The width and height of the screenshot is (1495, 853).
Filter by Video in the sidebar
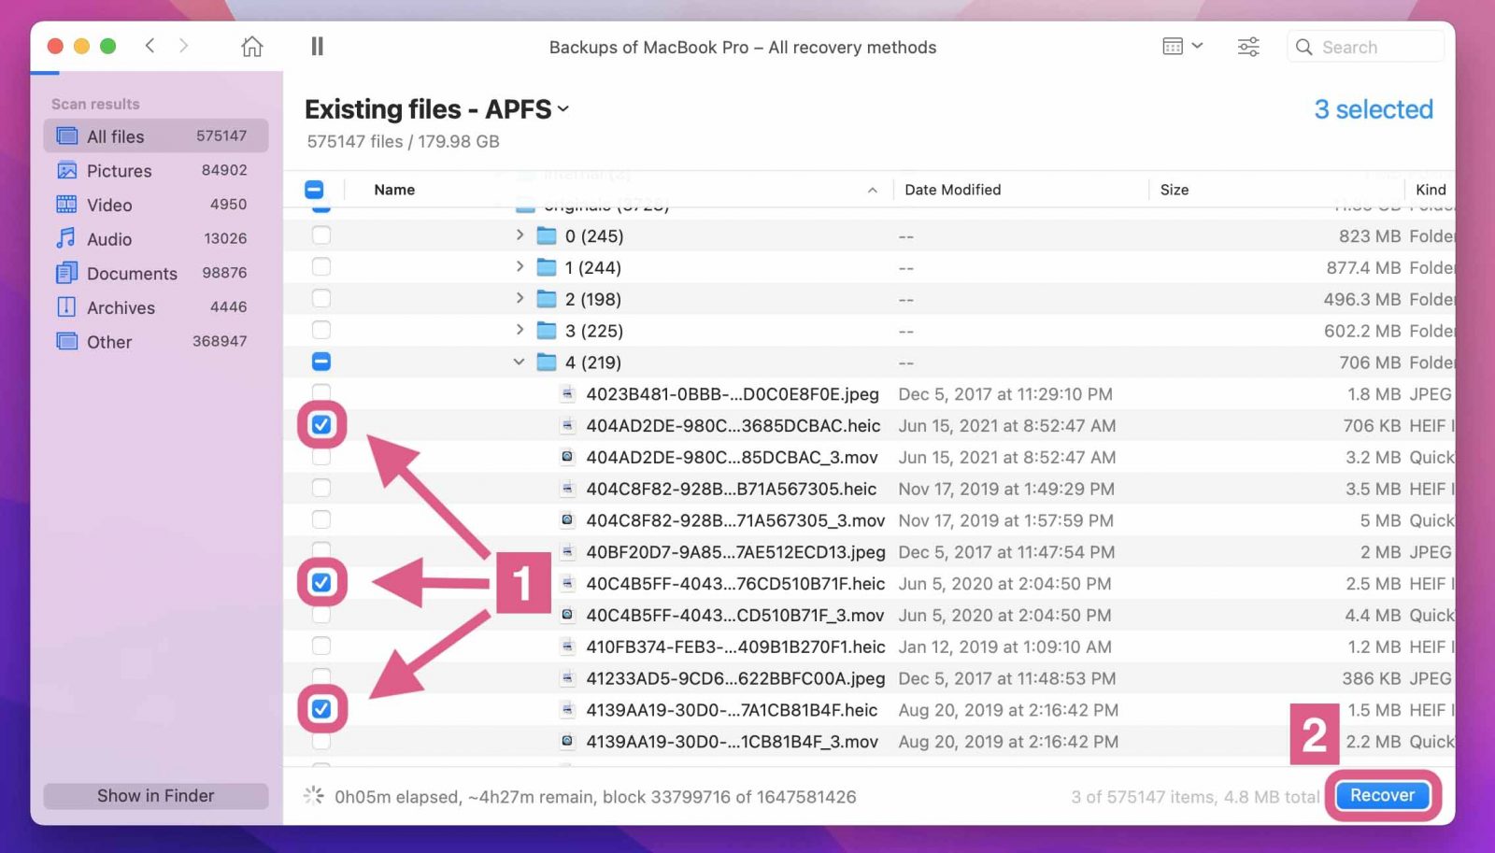(155, 205)
